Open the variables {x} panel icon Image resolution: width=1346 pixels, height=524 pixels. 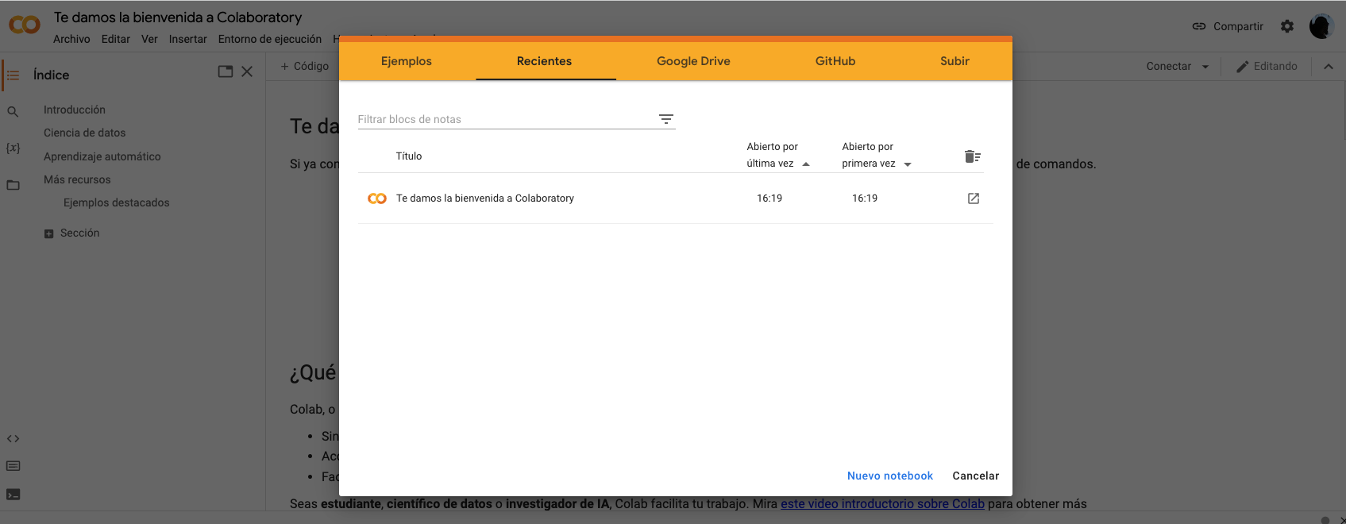tap(13, 148)
